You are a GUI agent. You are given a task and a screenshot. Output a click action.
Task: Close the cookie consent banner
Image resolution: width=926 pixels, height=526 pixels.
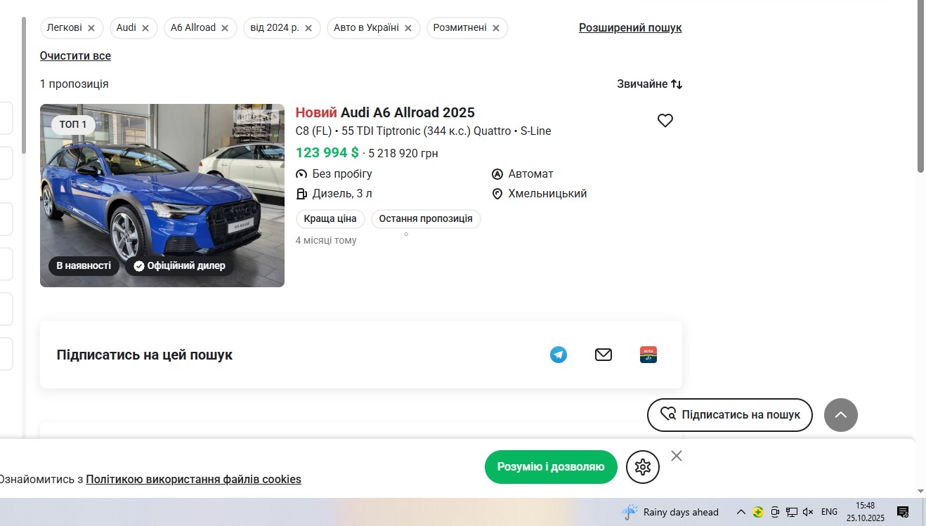[x=677, y=456]
